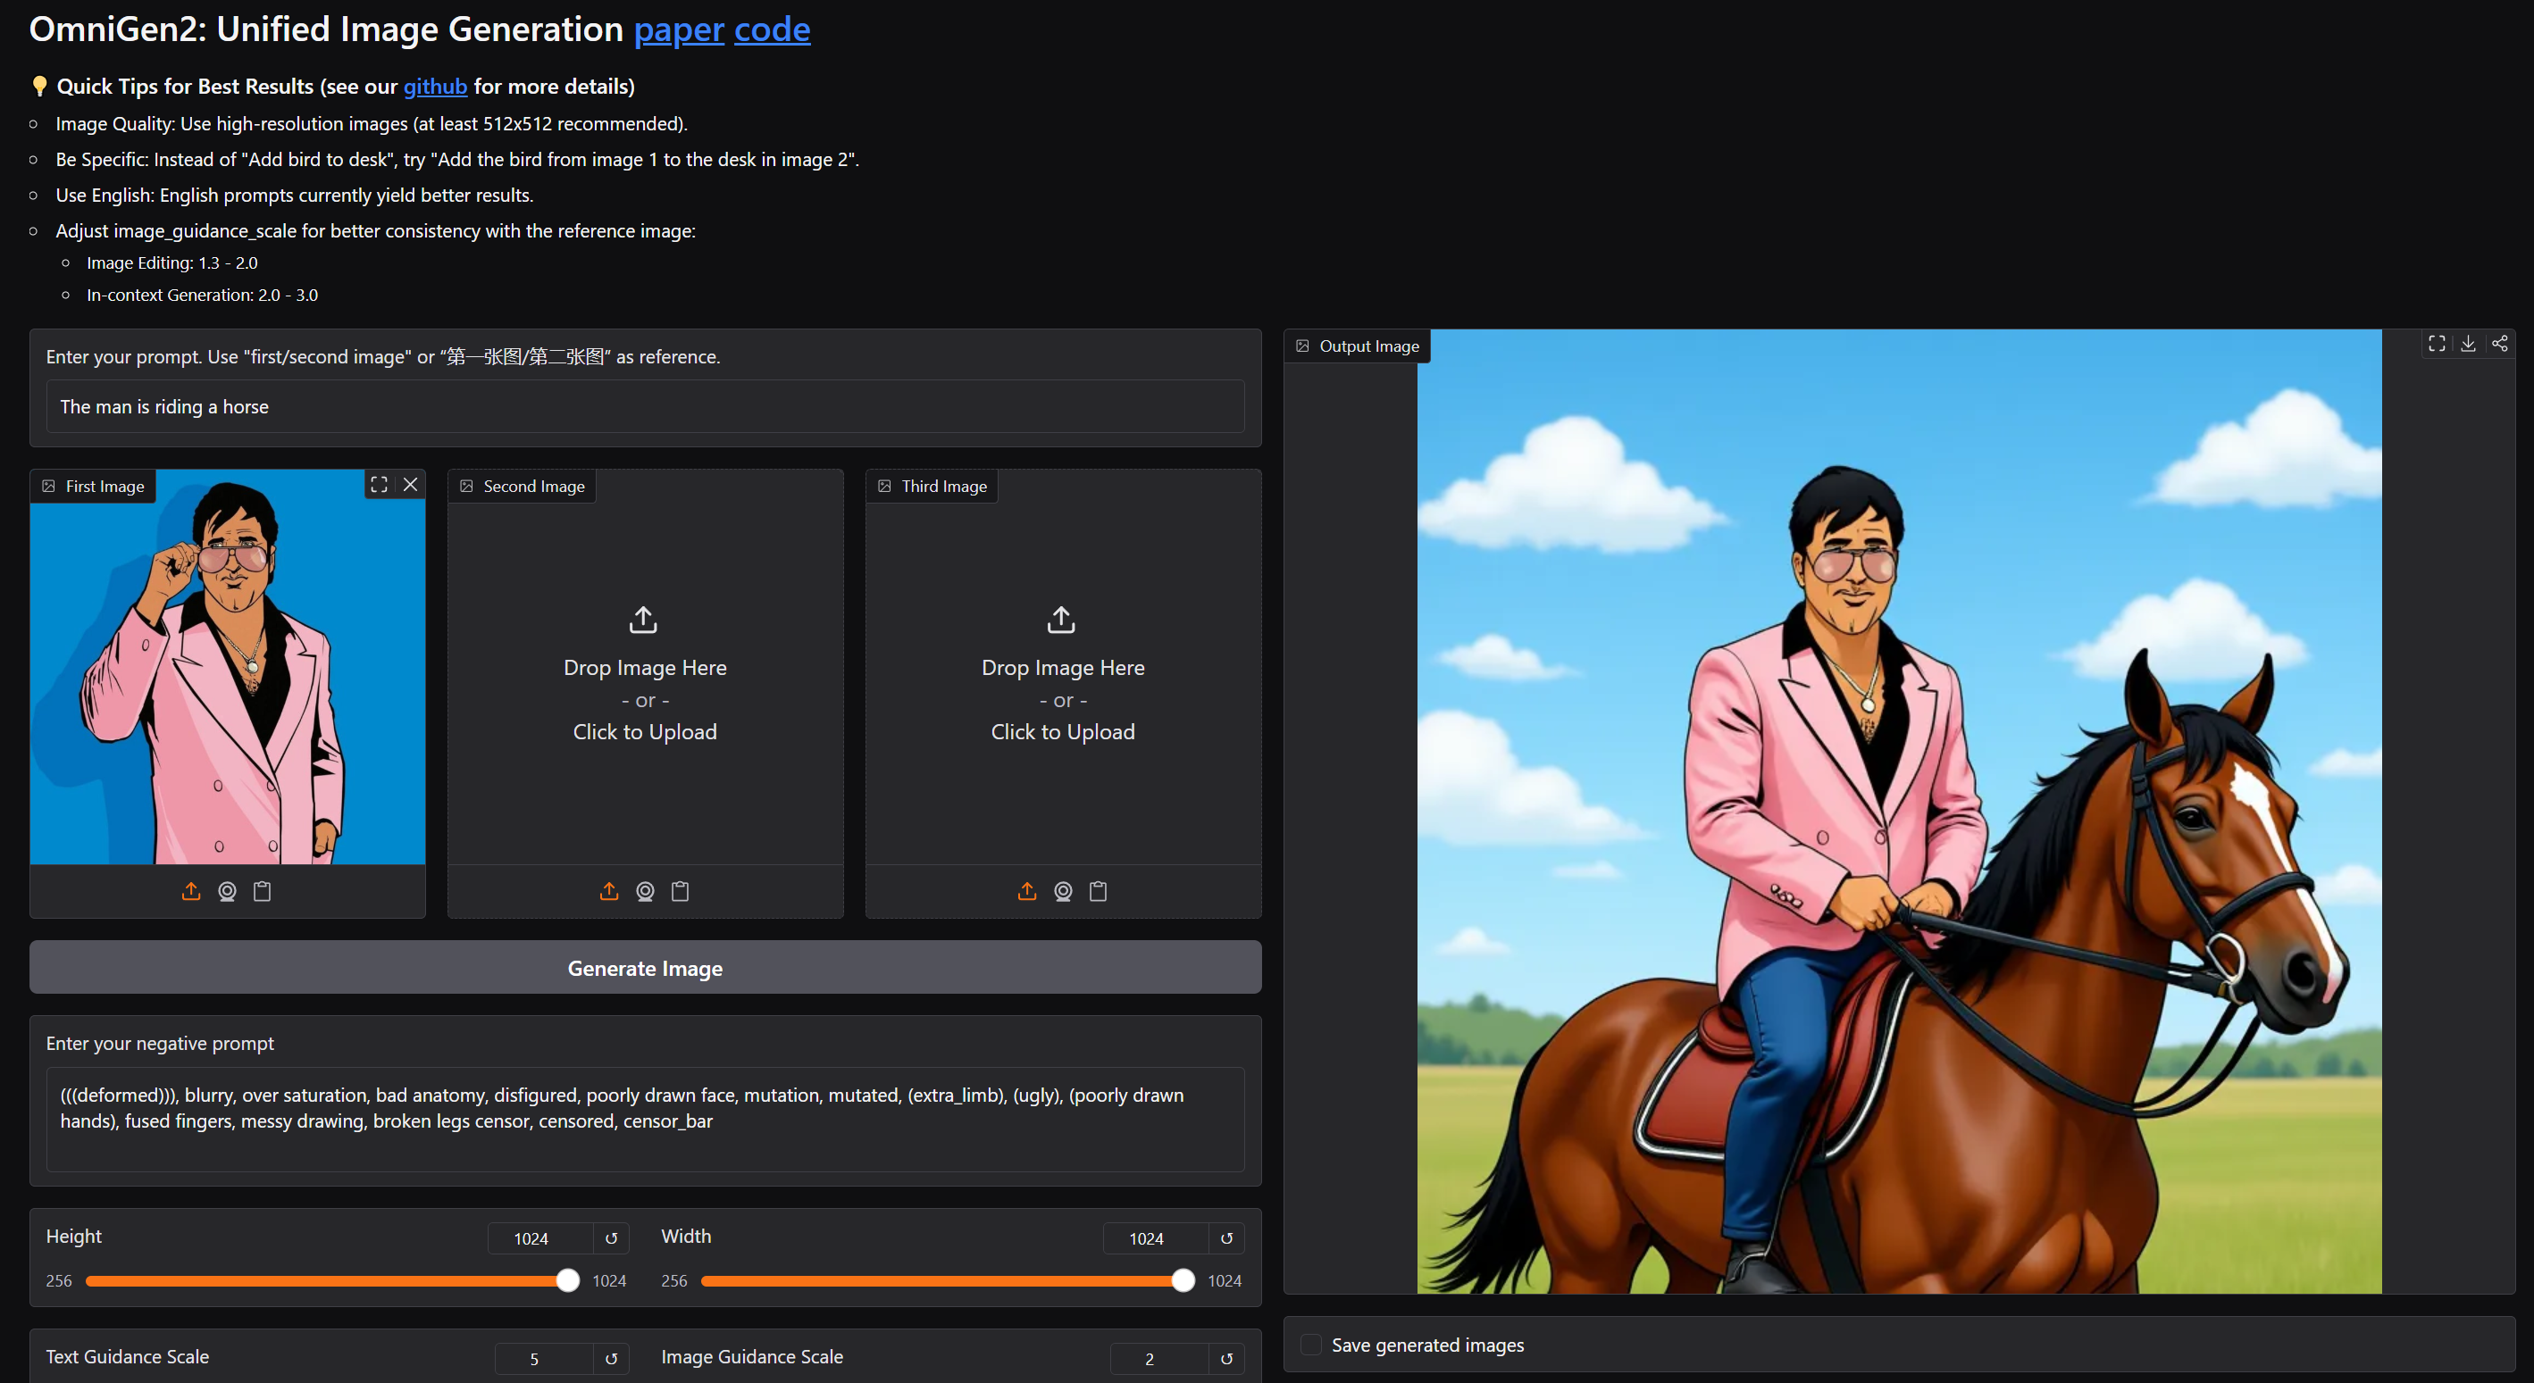
Task: Click the Image Guidance Scale input showing 2
Action: click(1158, 1358)
